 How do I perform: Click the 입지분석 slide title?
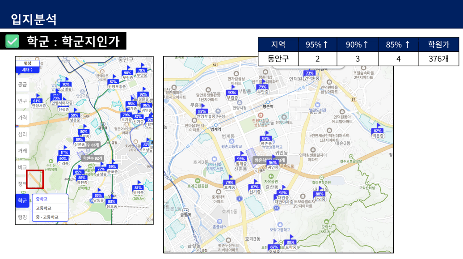click(34, 19)
